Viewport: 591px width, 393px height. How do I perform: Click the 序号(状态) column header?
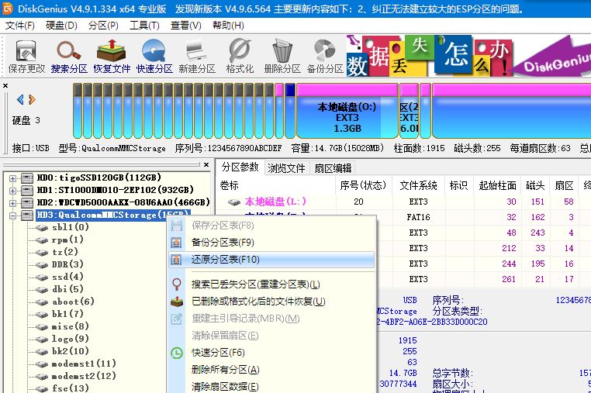pyautogui.click(x=363, y=185)
